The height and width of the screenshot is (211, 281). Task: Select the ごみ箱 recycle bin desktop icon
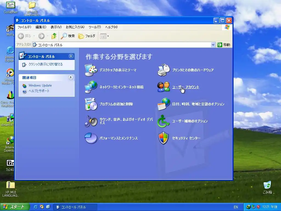(267, 187)
